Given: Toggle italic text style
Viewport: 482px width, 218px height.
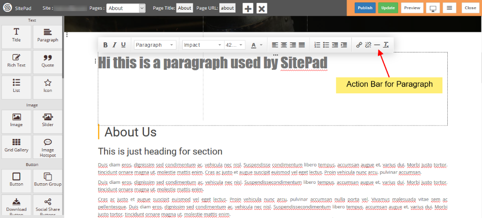Looking at the screenshot, I should coord(114,45).
